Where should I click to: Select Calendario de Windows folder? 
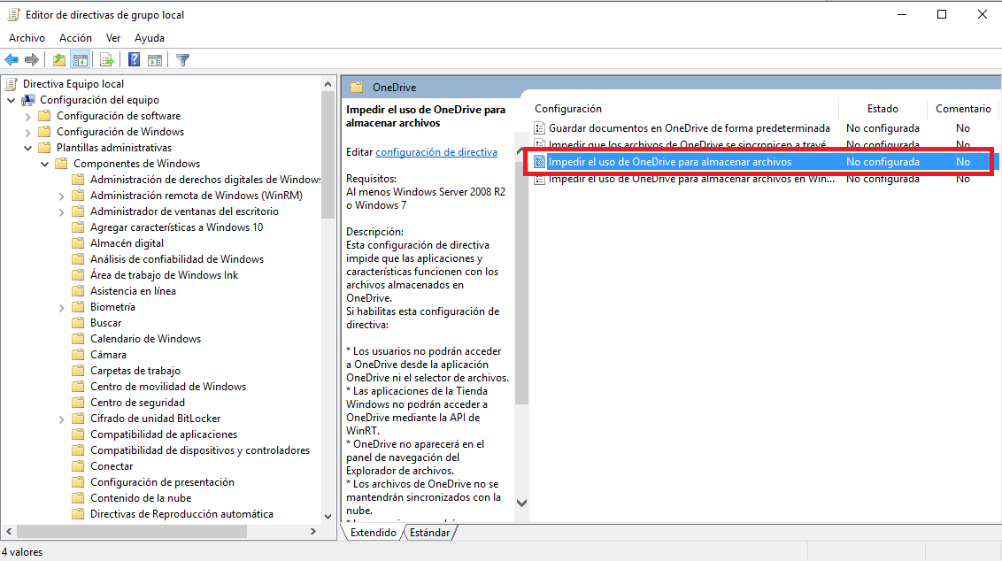tap(146, 339)
